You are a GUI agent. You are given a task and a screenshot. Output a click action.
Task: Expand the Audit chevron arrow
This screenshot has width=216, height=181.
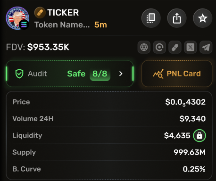[x=121, y=74]
